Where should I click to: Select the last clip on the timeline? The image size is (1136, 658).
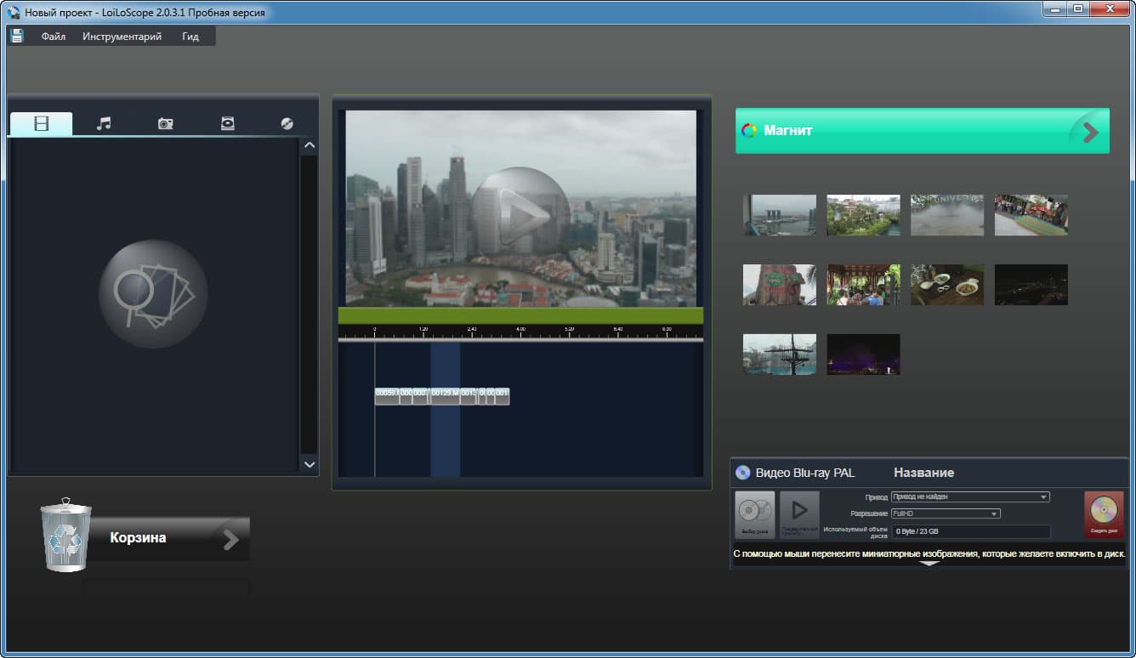coord(503,396)
